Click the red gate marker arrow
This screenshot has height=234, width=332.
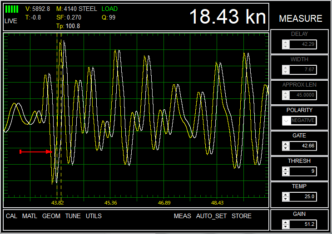coord(36,151)
